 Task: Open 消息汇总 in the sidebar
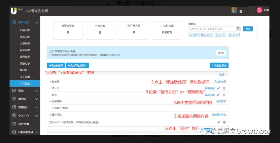click(25, 63)
